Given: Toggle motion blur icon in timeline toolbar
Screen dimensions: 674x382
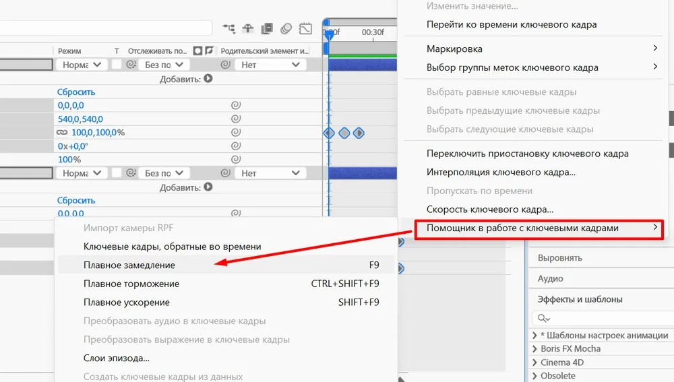Looking at the screenshot, I should click(286, 29).
